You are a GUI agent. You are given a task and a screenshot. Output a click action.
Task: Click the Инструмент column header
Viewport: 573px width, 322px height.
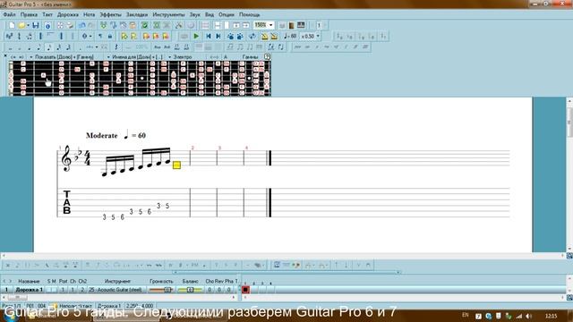pyautogui.click(x=117, y=281)
